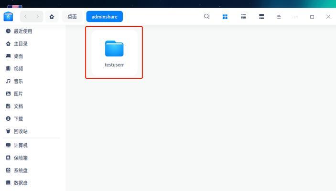This screenshot has height=191, width=336.
Task: Click the computer monitor icon
Action: click(x=8, y=145)
